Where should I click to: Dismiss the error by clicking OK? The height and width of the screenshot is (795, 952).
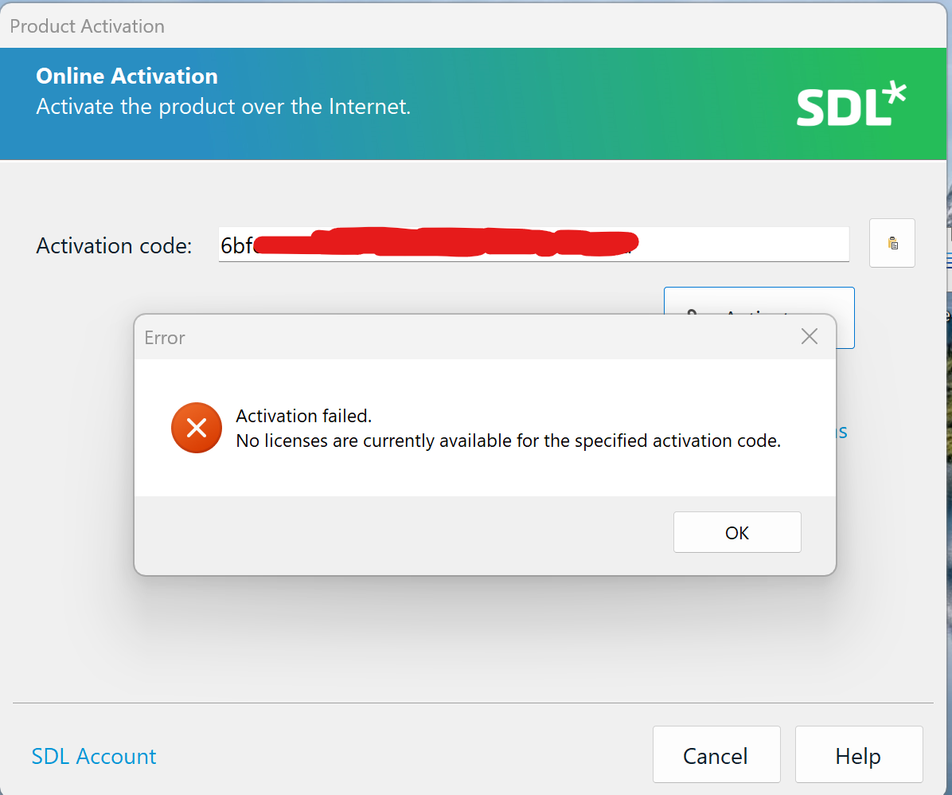click(x=736, y=532)
